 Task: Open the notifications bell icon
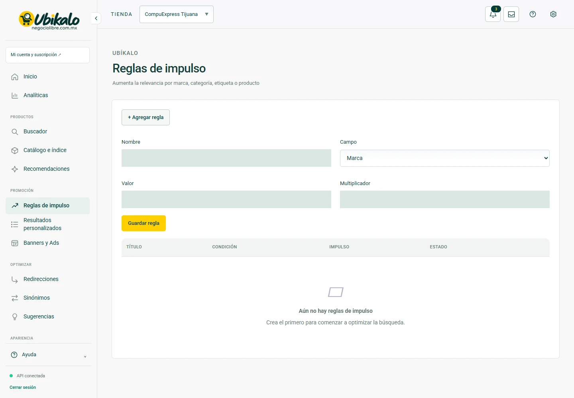(493, 14)
